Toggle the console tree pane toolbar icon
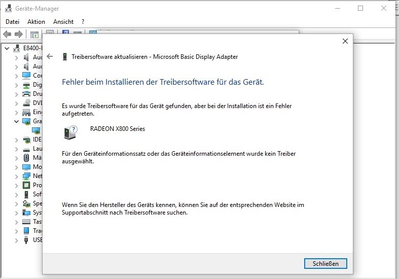 click(x=34, y=34)
